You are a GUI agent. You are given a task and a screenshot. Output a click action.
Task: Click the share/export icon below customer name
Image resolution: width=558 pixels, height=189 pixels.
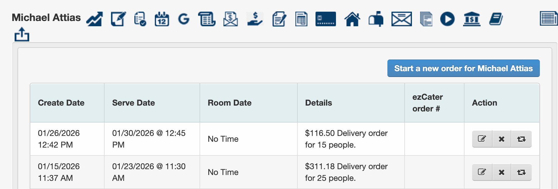[x=22, y=34]
